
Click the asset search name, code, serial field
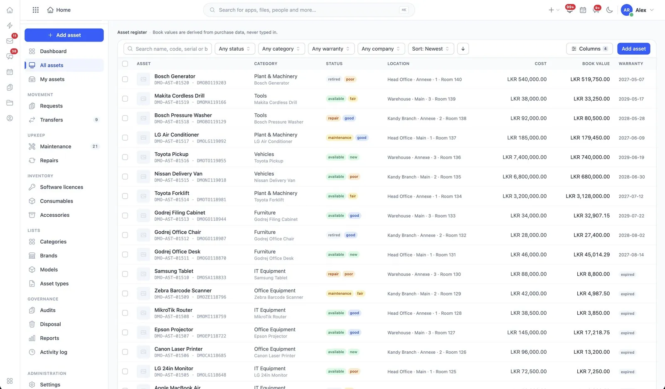167,49
